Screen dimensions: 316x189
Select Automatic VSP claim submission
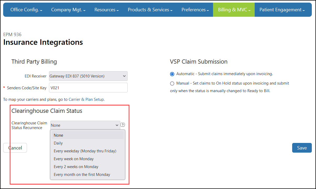pyautogui.click(x=172, y=74)
